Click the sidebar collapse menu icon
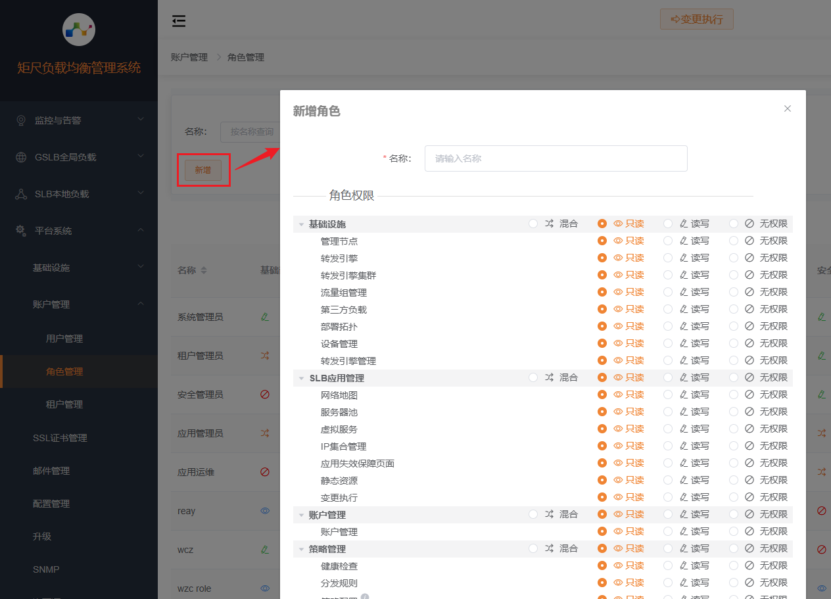Image resolution: width=831 pixels, height=599 pixels. [179, 21]
